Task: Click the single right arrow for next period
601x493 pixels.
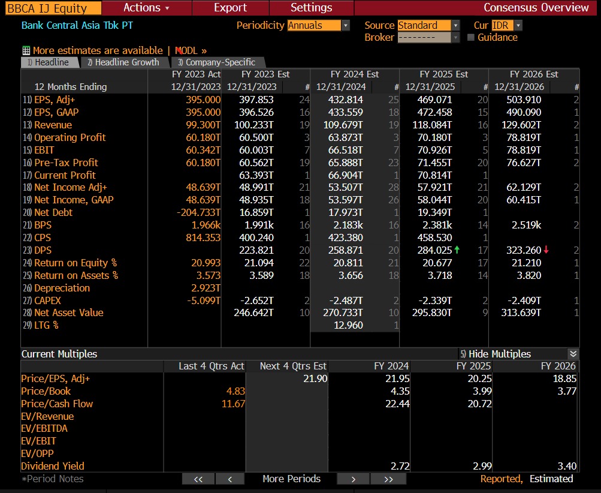Action: [353, 479]
